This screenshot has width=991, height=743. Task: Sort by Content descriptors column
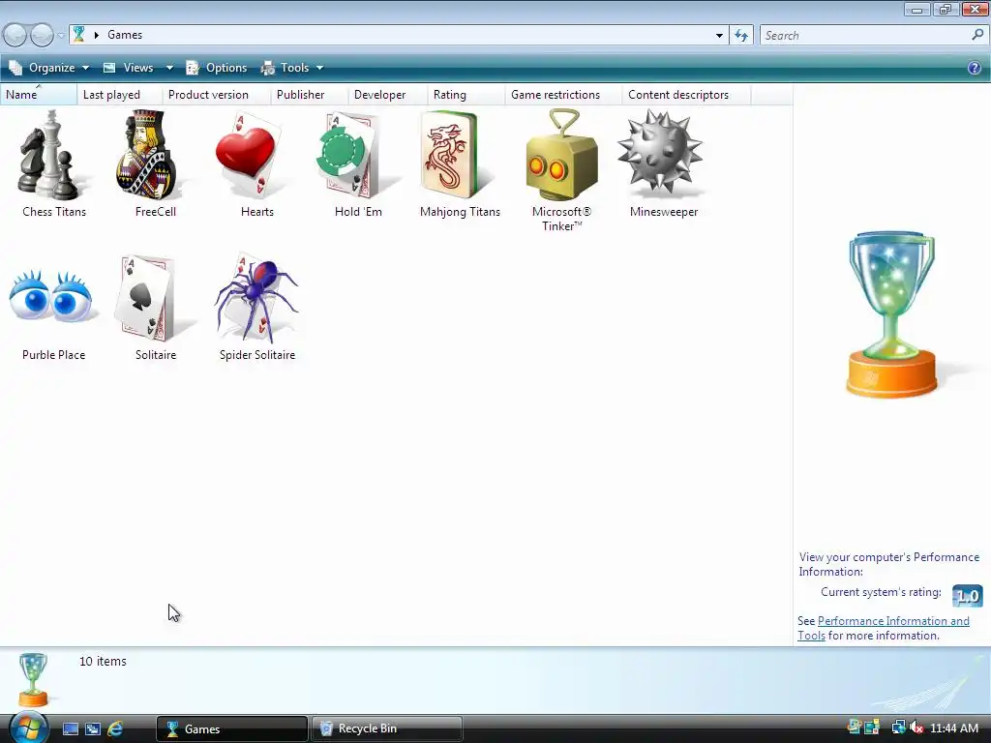tap(686, 95)
